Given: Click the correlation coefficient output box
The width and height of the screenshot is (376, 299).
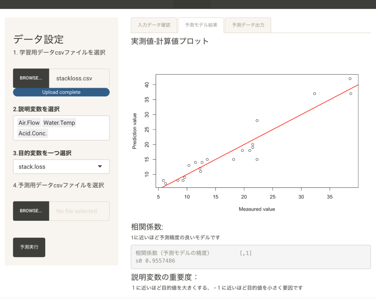Looking at the screenshot, I should tap(250, 257).
